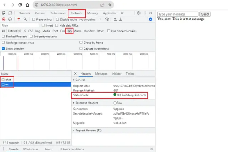
Task: Switch to the Elements tab
Action: pyautogui.click(x=24, y=13)
